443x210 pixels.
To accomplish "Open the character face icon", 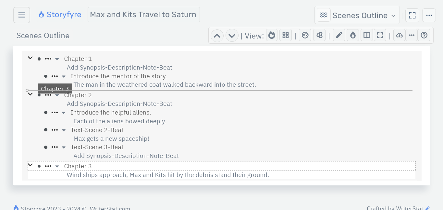I will (x=305, y=35).
